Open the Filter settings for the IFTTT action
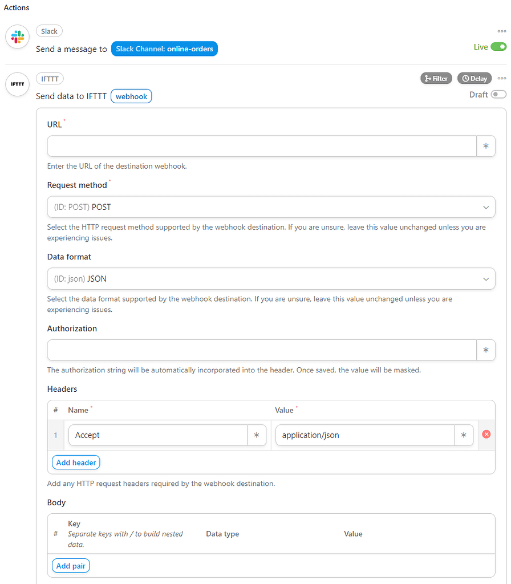Screen dimensions: 511x584 pyautogui.click(x=436, y=78)
